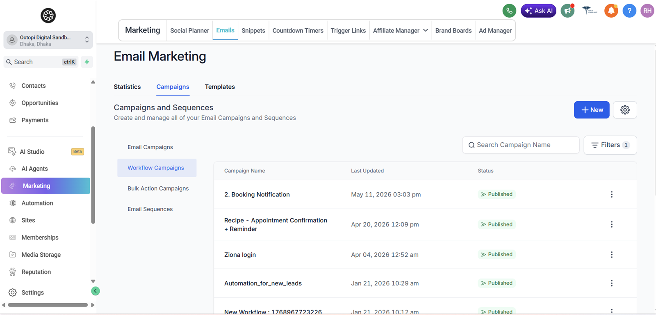Click the date May 11, 2026 03:03 pm

[x=386, y=194]
